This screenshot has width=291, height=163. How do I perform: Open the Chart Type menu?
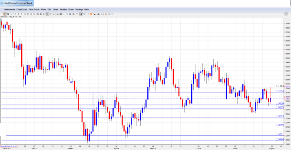point(22,10)
